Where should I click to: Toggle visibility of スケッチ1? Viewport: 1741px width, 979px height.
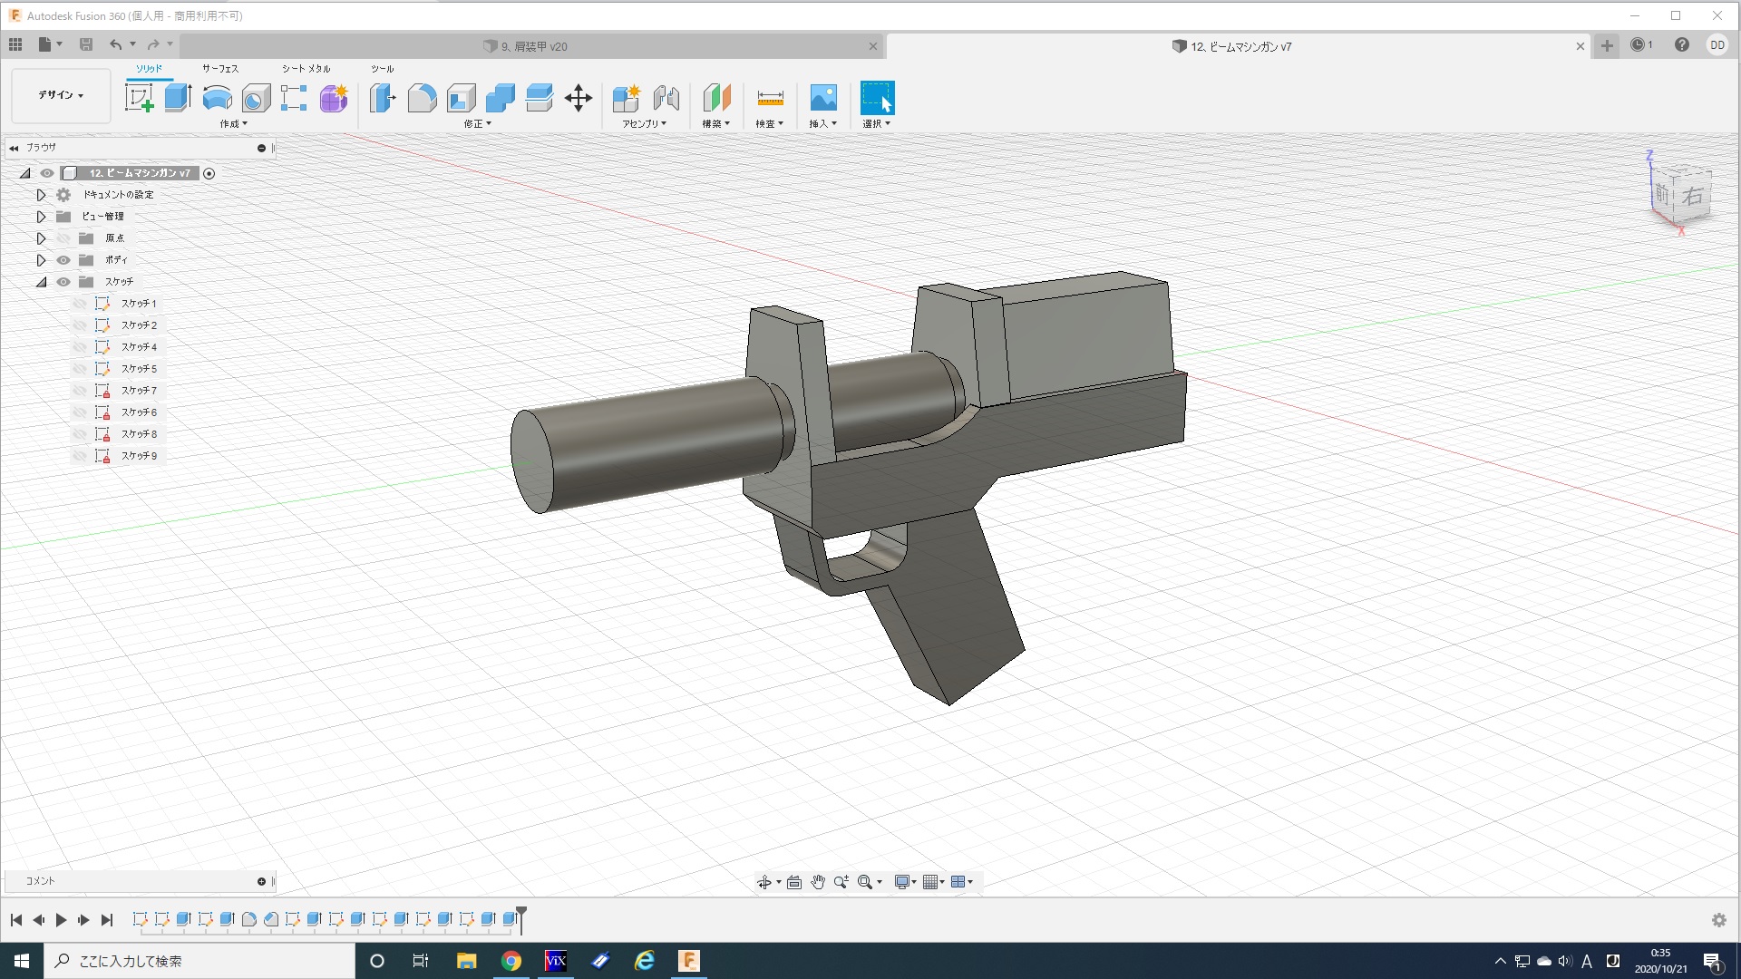(80, 304)
